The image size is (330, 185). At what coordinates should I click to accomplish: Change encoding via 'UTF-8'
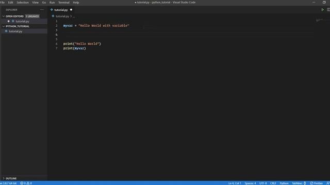263,183
